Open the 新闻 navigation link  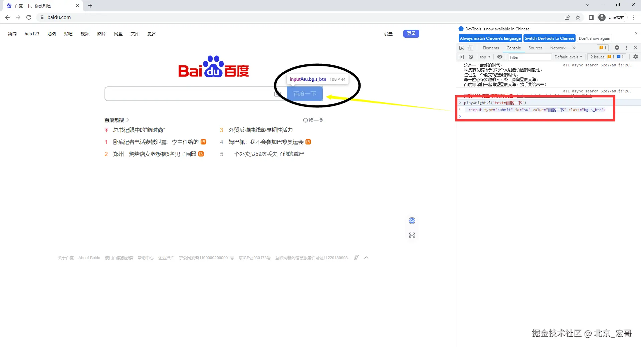coord(12,34)
